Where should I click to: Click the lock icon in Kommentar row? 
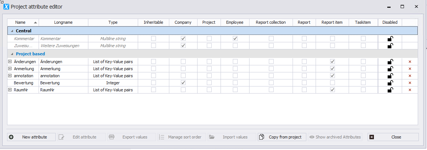click(390, 39)
